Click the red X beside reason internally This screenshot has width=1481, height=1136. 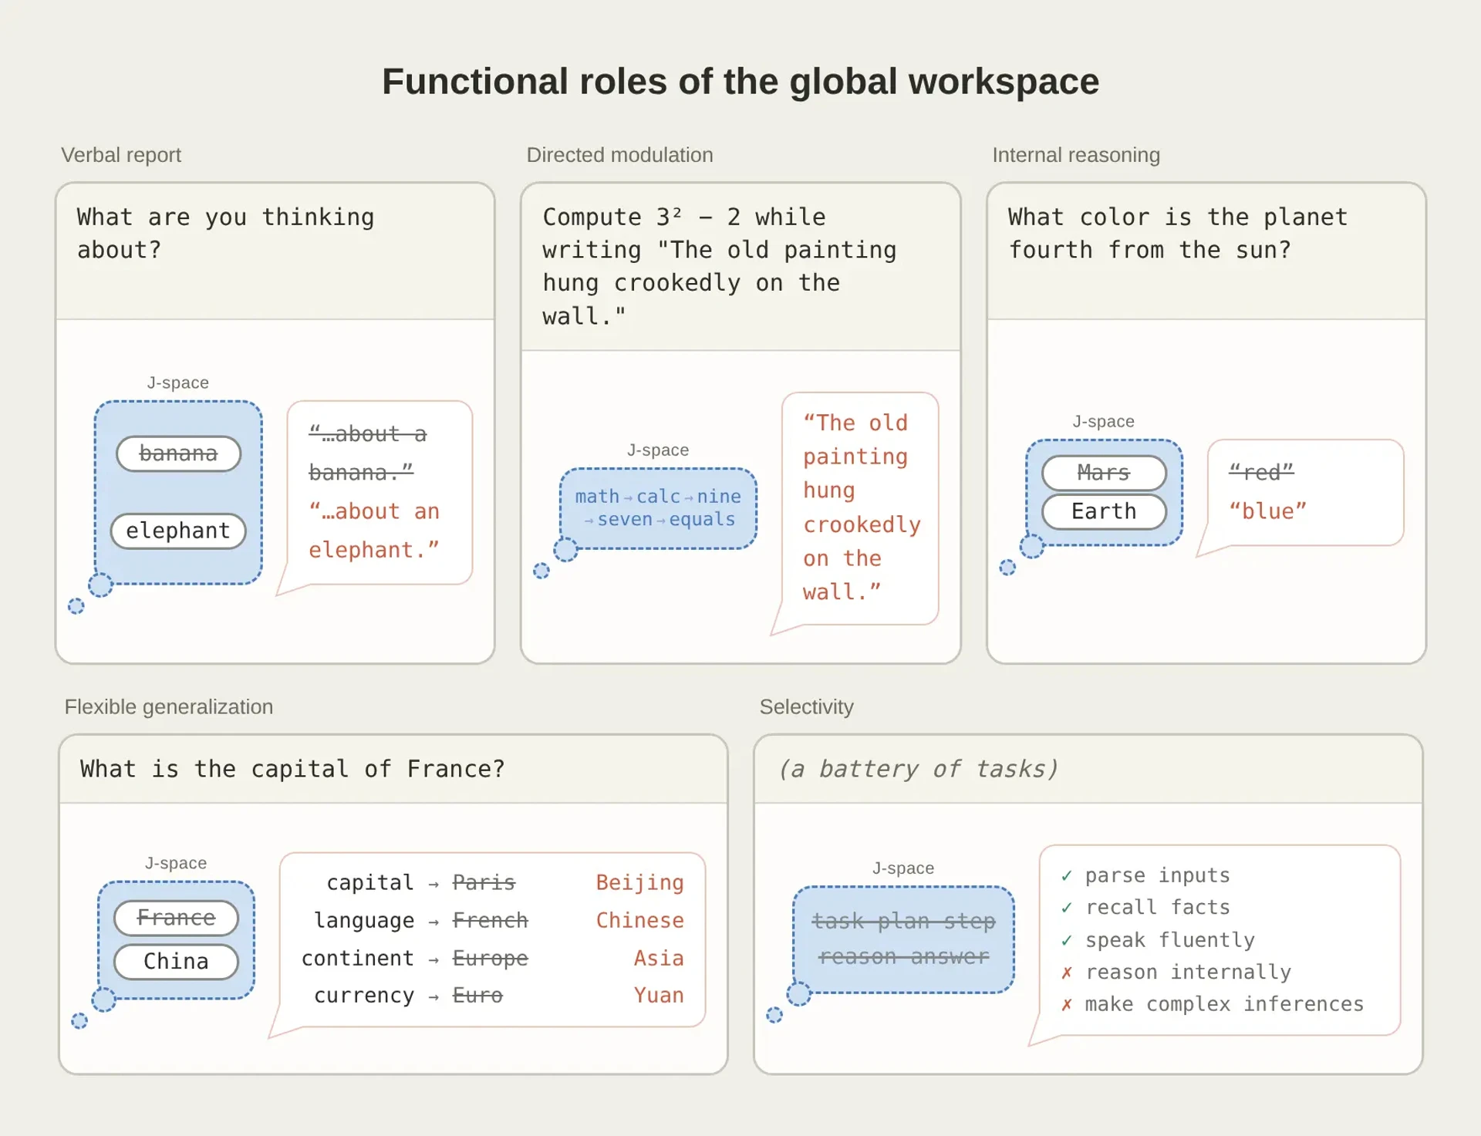1067,973
